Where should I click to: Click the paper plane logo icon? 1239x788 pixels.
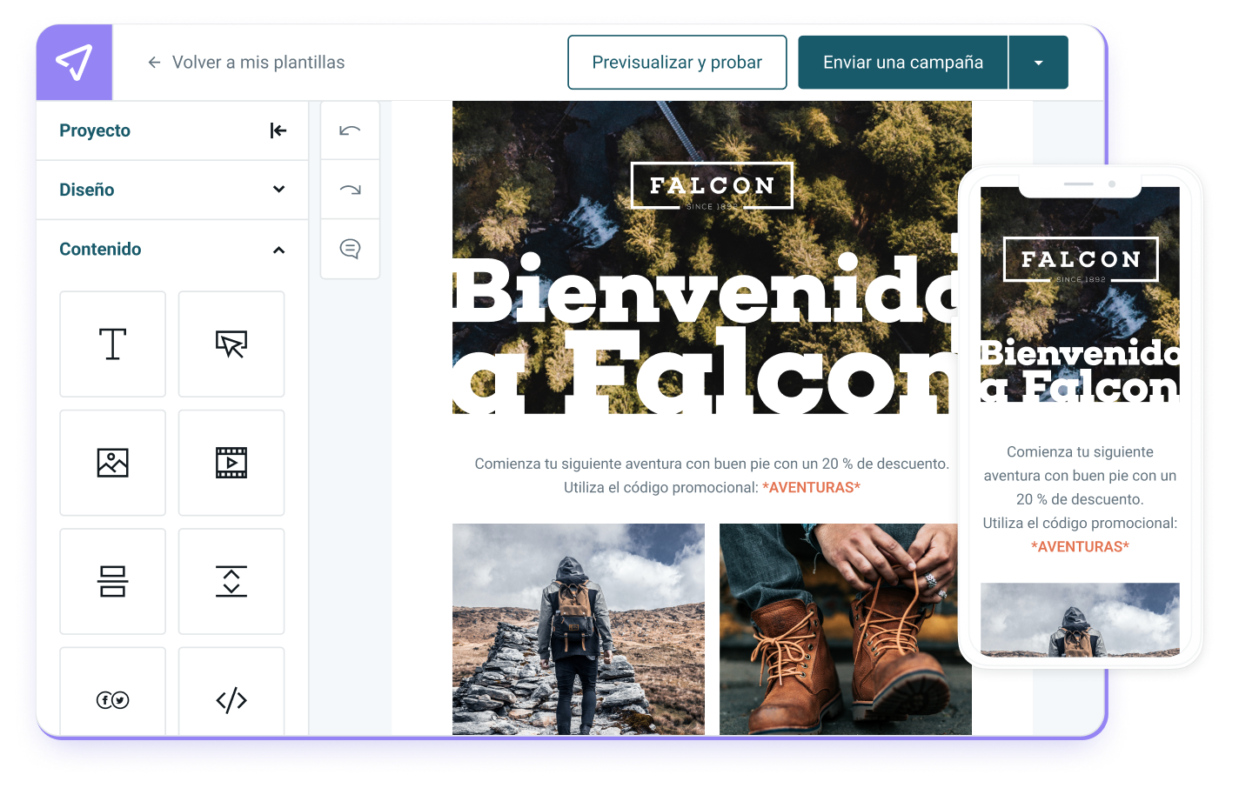[x=74, y=63]
